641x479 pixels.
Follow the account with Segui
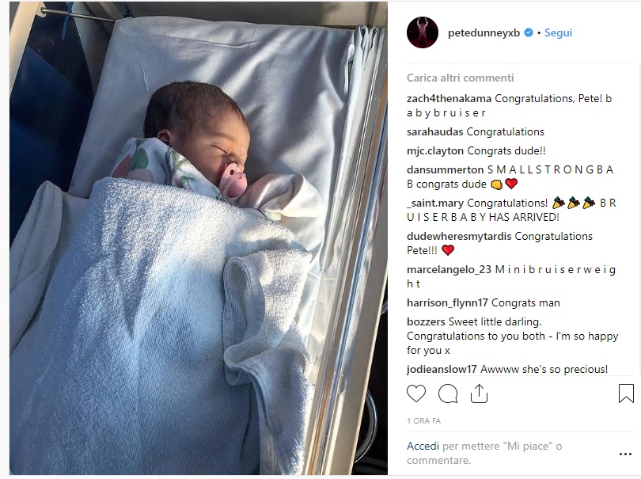[558, 32]
